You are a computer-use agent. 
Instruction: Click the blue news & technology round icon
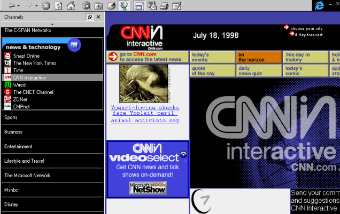pos(74,45)
